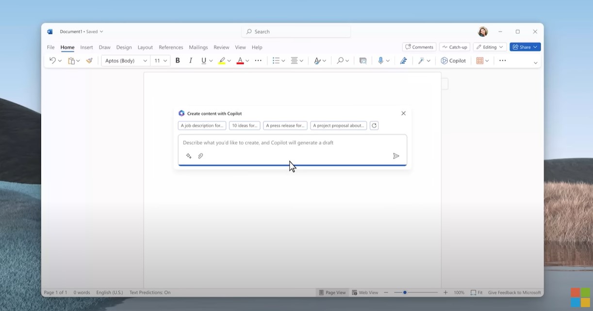Refresh the Copilot prompt suggestions
This screenshot has height=311, width=593.
coord(374,125)
